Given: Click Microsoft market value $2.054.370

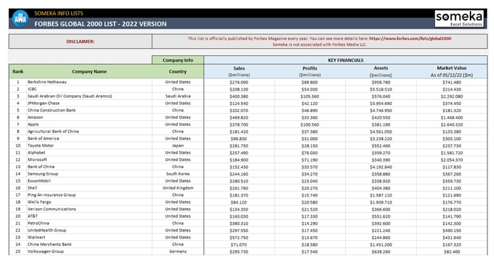Looking at the screenshot, I should click(452, 160).
